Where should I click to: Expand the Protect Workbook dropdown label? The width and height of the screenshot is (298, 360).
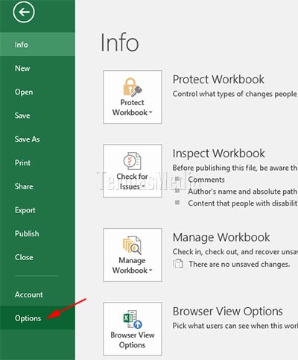pyautogui.click(x=132, y=107)
